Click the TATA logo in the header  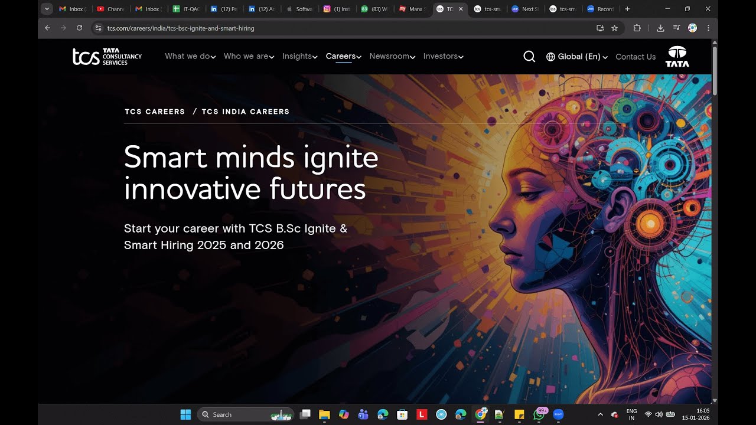(x=677, y=56)
